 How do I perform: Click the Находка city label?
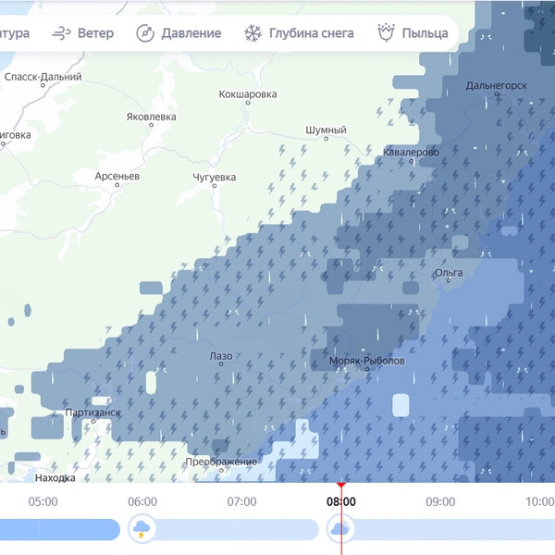[55, 478]
